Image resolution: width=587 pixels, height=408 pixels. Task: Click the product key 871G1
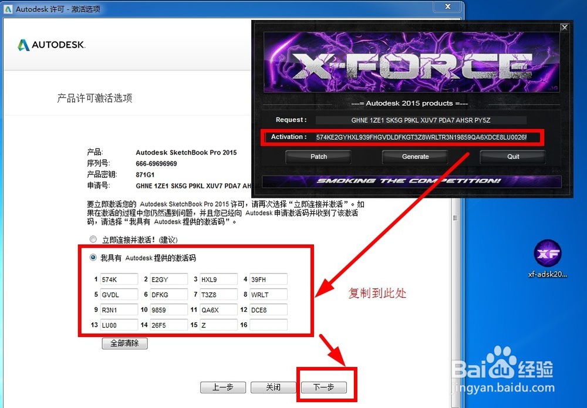pyautogui.click(x=145, y=175)
